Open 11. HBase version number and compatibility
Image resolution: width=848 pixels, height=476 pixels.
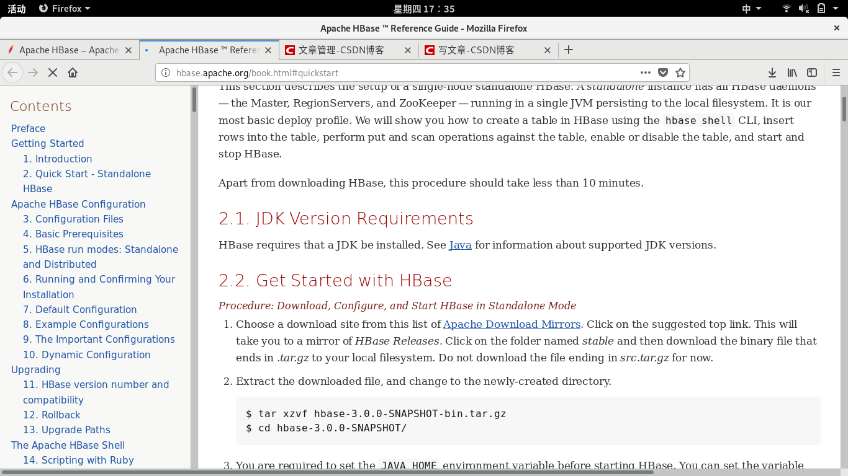pyautogui.click(x=96, y=392)
